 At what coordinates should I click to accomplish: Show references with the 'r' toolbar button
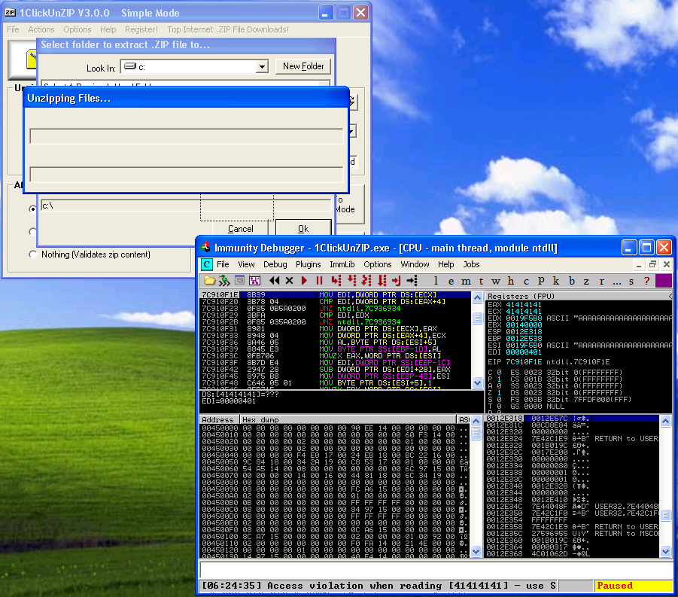[601, 282]
